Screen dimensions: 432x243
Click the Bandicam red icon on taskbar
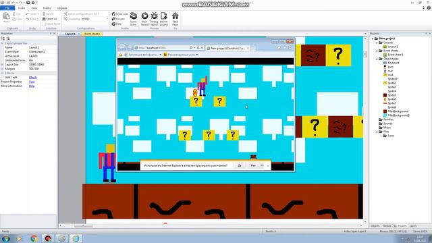point(48,238)
